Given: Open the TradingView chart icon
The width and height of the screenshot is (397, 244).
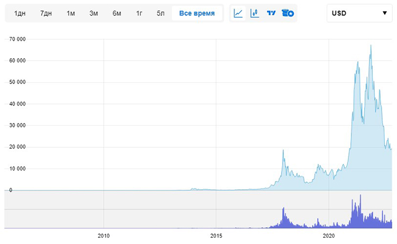Looking at the screenshot, I should click(271, 13).
